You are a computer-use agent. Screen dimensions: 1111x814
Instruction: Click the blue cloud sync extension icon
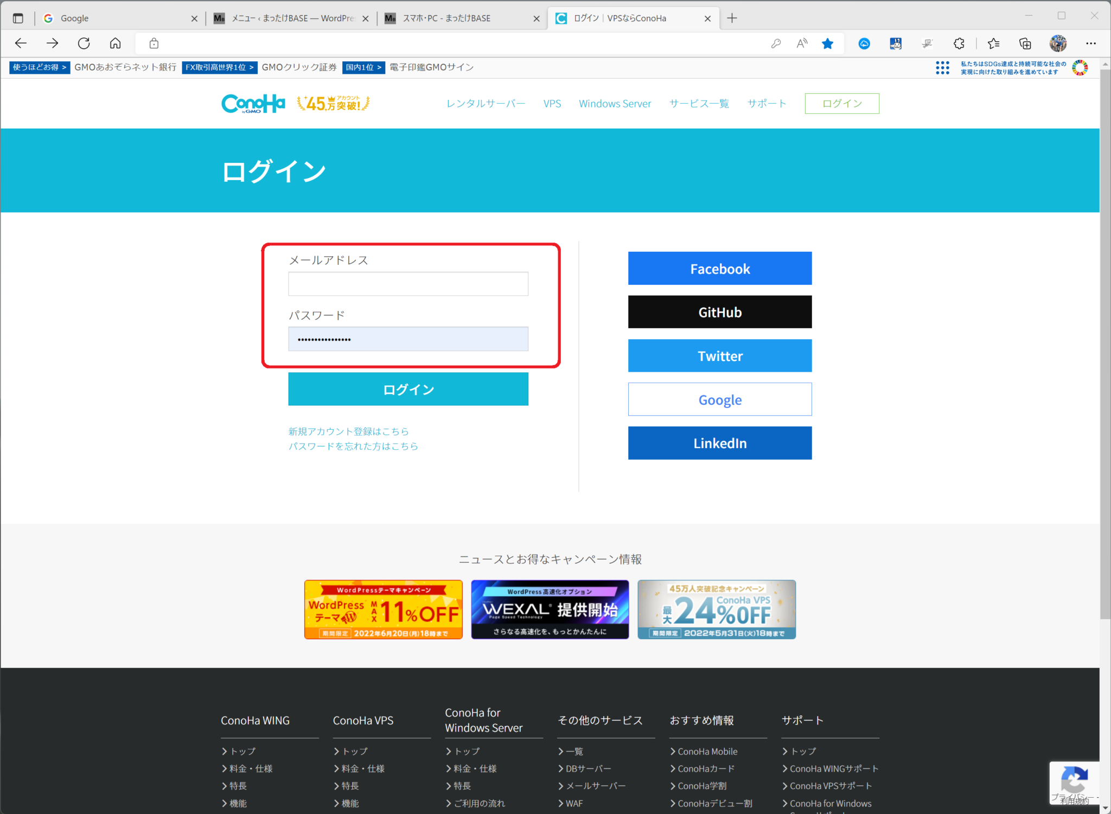(x=864, y=43)
